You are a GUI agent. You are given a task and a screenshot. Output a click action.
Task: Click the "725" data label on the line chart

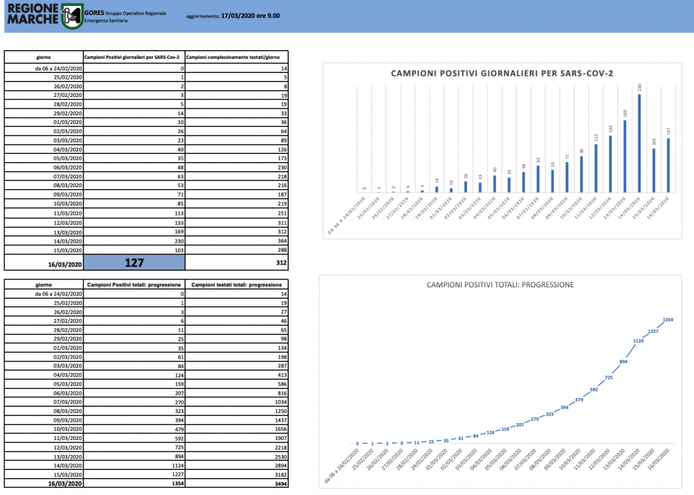tap(609, 378)
